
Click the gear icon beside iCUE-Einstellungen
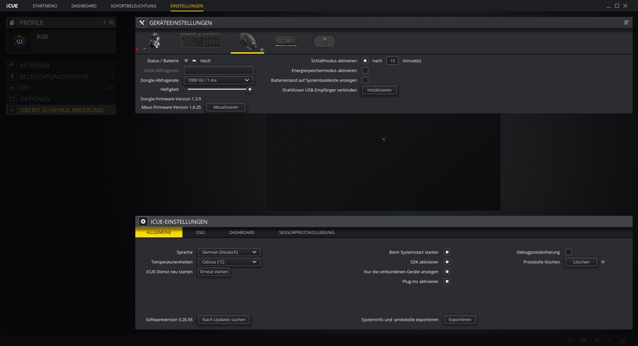point(143,222)
